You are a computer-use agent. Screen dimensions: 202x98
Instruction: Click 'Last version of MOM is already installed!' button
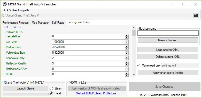coord(97,88)
